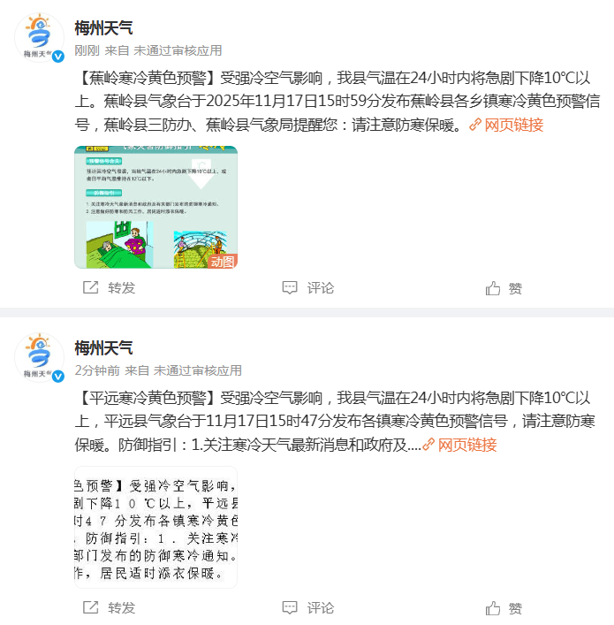Click 评论 label on the first post
Viewport: 614px width, 625px height.
[321, 288]
